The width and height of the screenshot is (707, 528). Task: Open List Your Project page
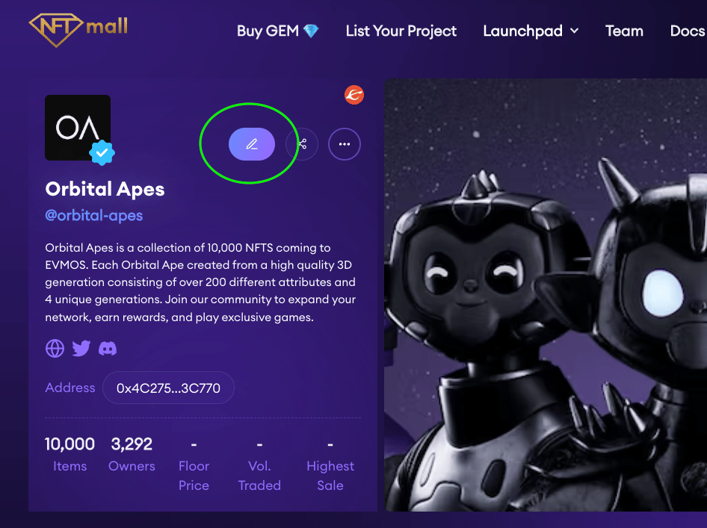(401, 31)
